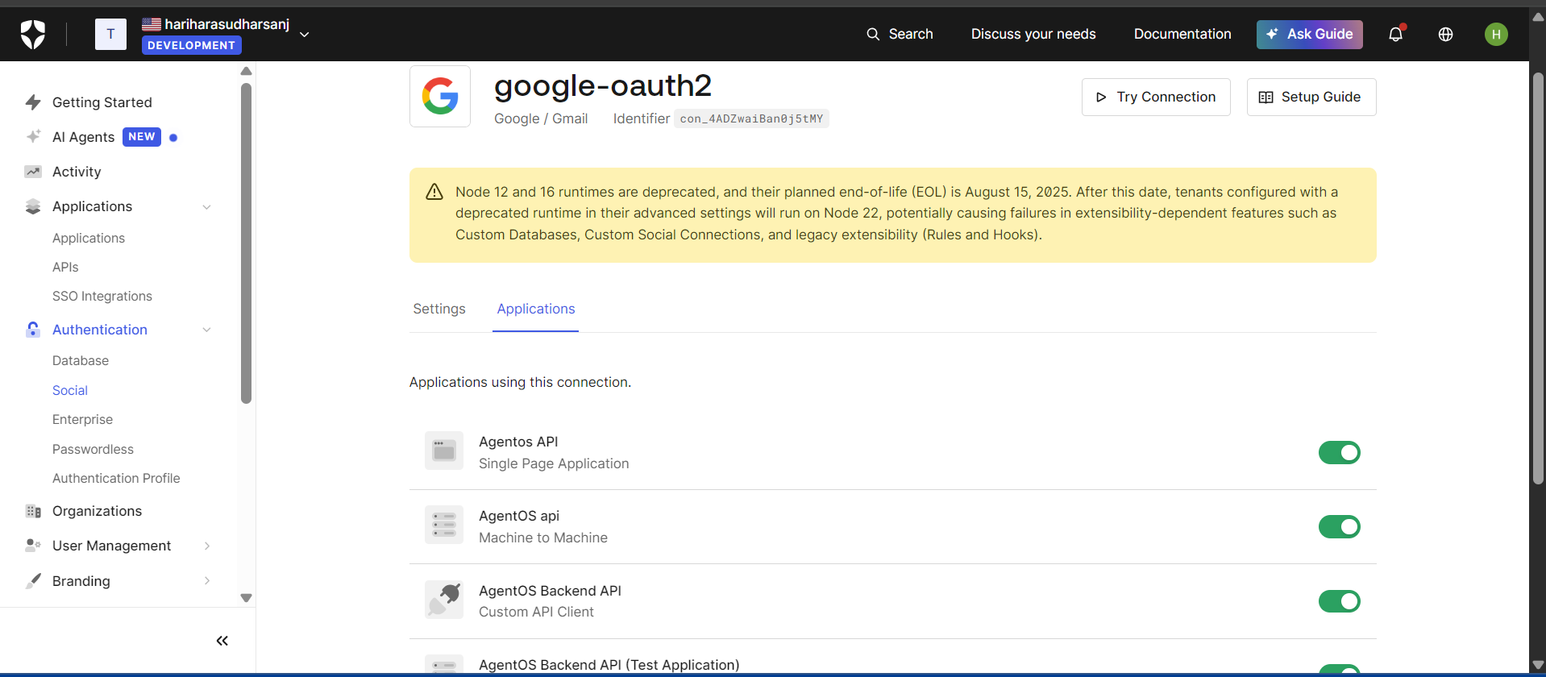
Task: Click the Applications layers icon
Action: (x=33, y=206)
